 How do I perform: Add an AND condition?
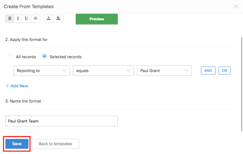click(x=208, y=70)
